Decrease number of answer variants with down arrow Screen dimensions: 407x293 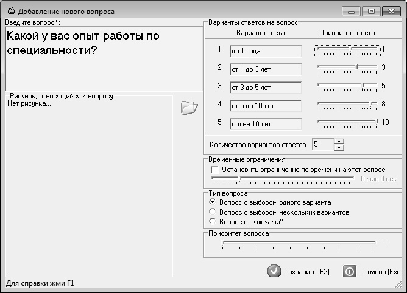[339, 147]
